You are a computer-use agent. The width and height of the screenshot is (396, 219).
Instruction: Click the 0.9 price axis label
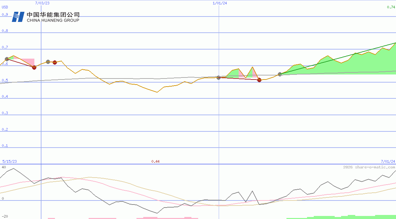point(5,14)
